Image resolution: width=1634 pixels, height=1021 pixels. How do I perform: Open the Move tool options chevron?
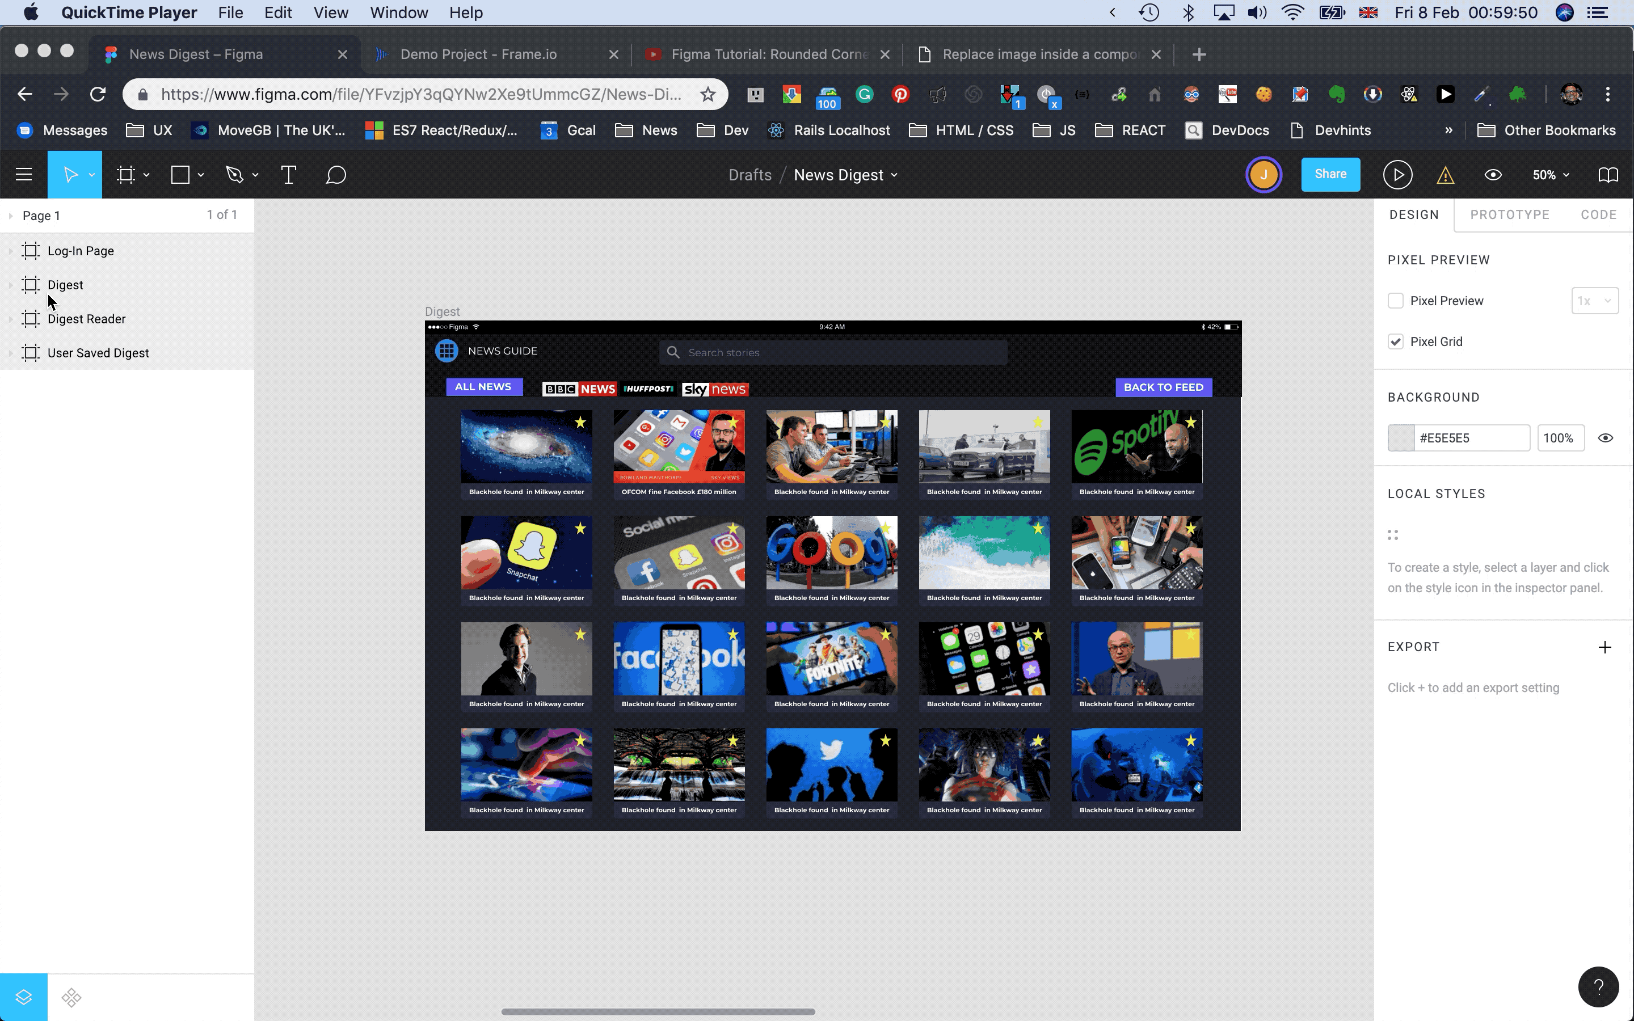(91, 176)
